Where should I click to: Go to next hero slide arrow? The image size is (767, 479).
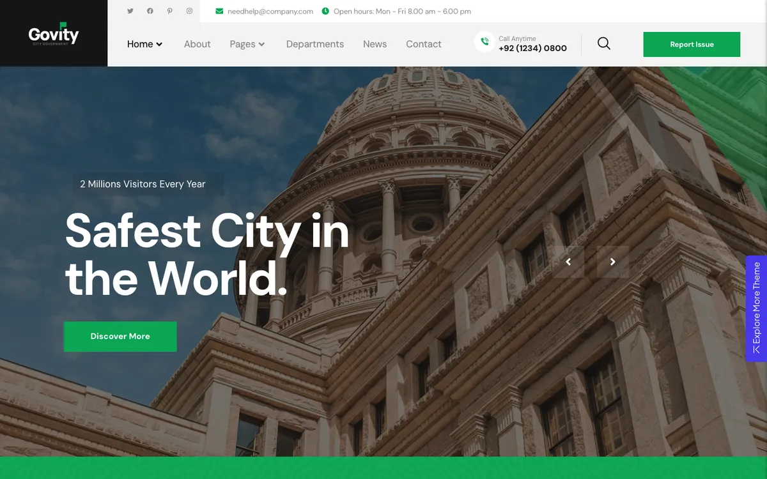coord(612,262)
